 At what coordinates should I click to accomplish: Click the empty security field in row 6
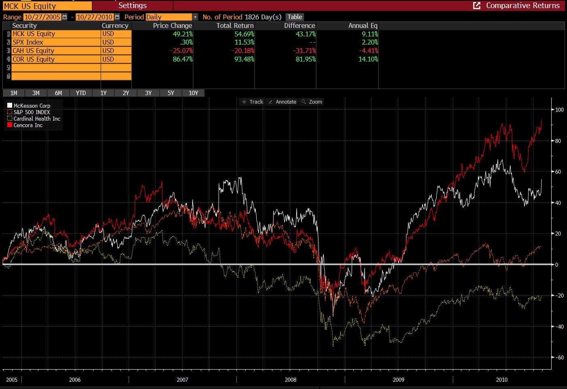pyautogui.click(x=56, y=76)
